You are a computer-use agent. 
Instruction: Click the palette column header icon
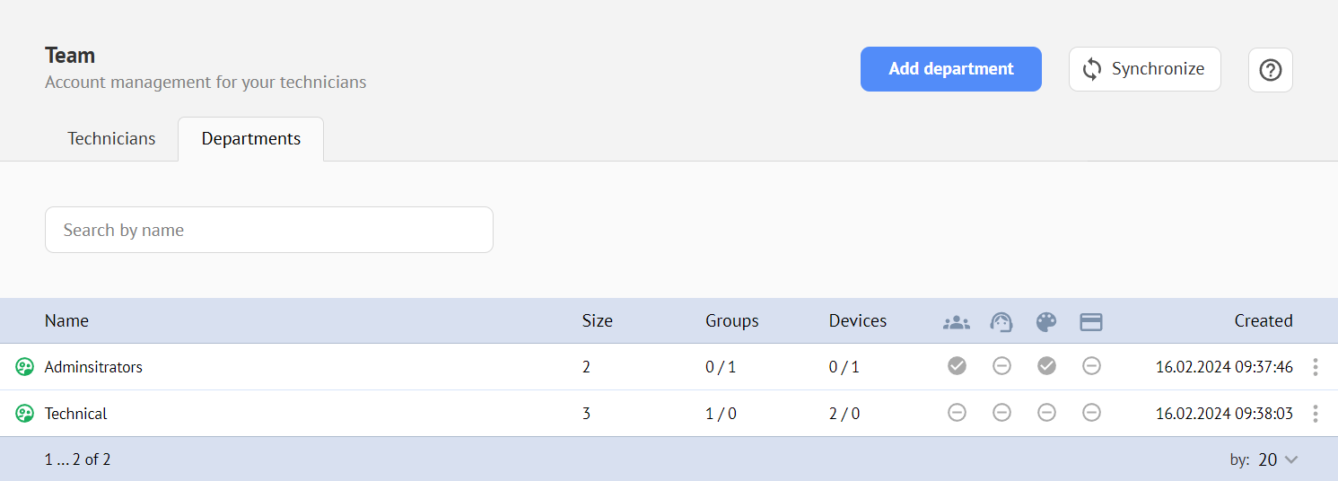(1046, 321)
